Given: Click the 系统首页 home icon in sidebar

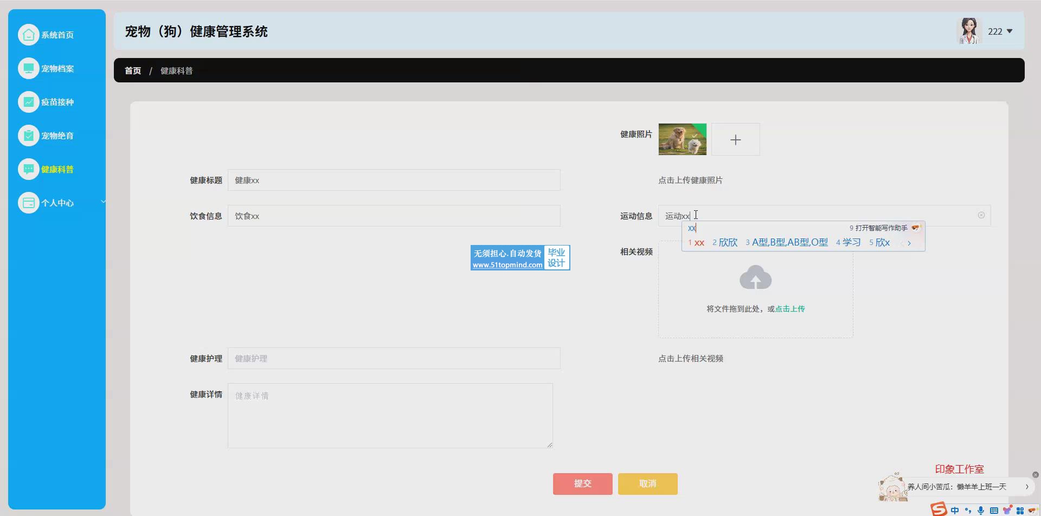Looking at the screenshot, I should pyautogui.click(x=29, y=35).
